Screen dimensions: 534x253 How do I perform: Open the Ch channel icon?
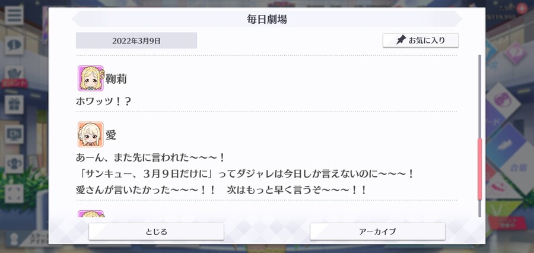pyautogui.click(x=14, y=134)
